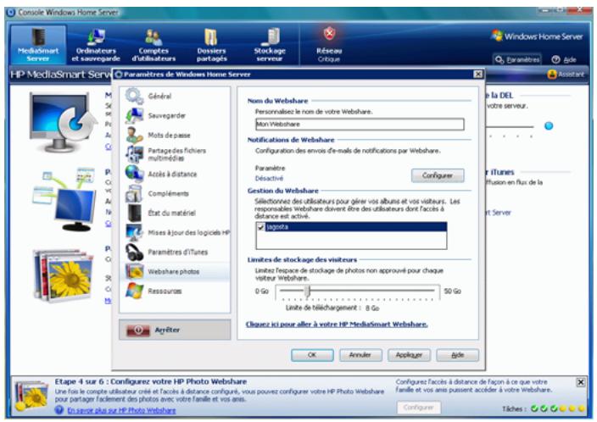Click Configurer for Webshare notifications
The height and width of the screenshot is (422, 597).
click(x=438, y=175)
